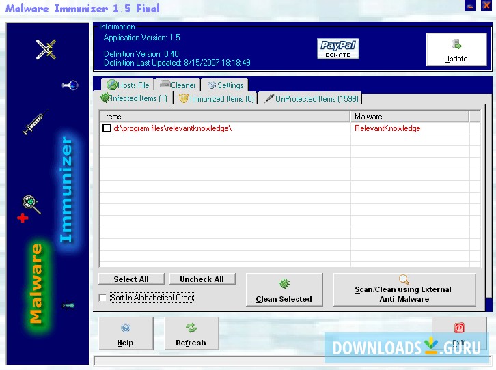Click the shield icon on Immunized Items tab
Screen dimensions: 496x370
(184, 98)
